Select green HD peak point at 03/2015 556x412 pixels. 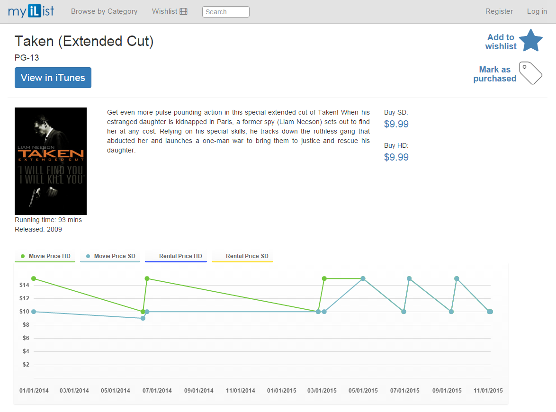[324, 278]
